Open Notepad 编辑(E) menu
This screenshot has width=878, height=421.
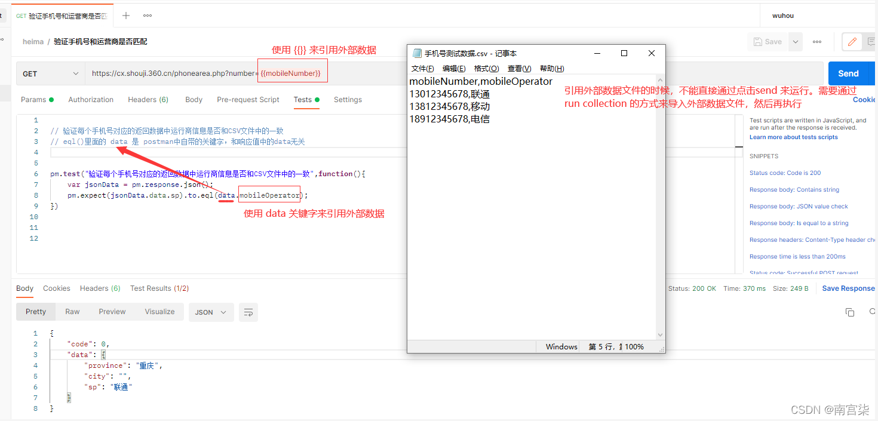click(x=454, y=69)
